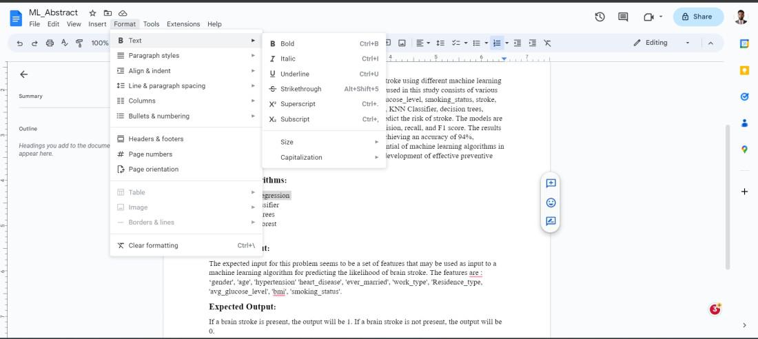The width and height of the screenshot is (758, 339).
Task: Click the Insert image toolbar icon
Action: click(402, 43)
